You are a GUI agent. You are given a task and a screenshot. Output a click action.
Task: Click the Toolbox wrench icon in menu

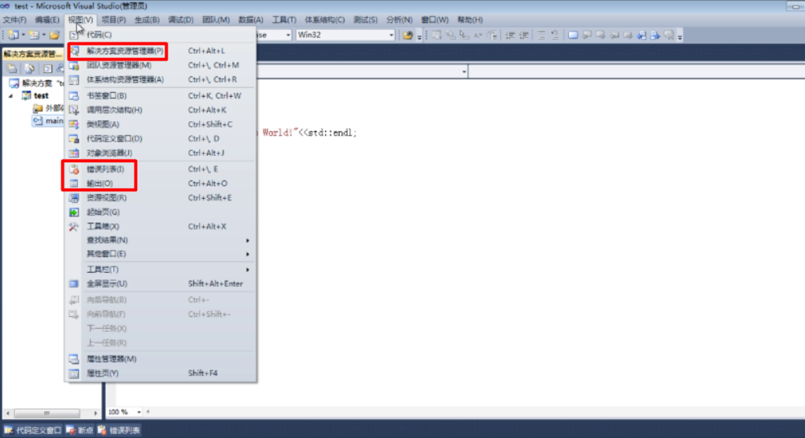pyautogui.click(x=74, y=226)
